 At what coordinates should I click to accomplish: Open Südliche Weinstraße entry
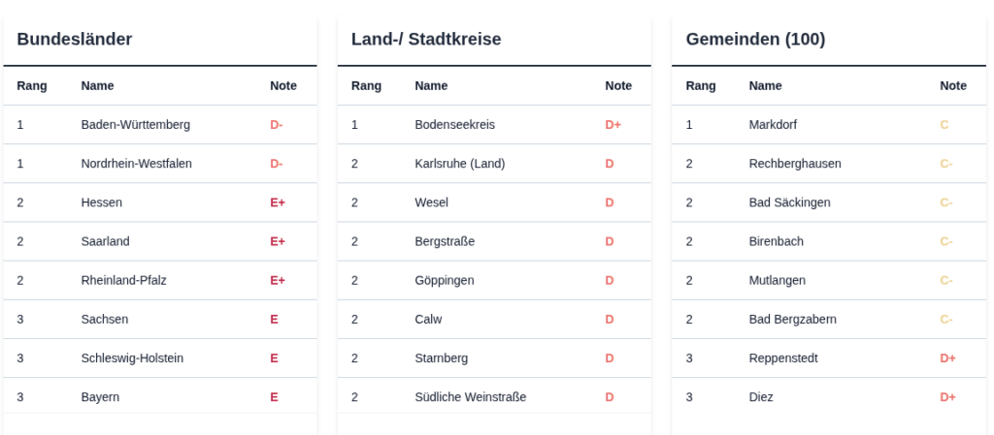coord(470,396)
